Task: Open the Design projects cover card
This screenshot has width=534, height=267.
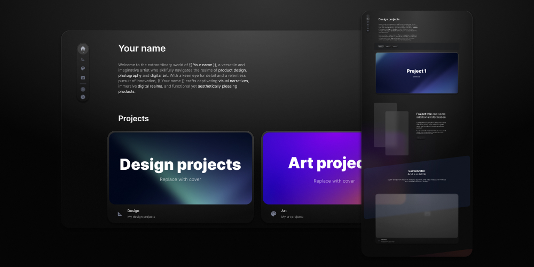Action: point(180,168)
